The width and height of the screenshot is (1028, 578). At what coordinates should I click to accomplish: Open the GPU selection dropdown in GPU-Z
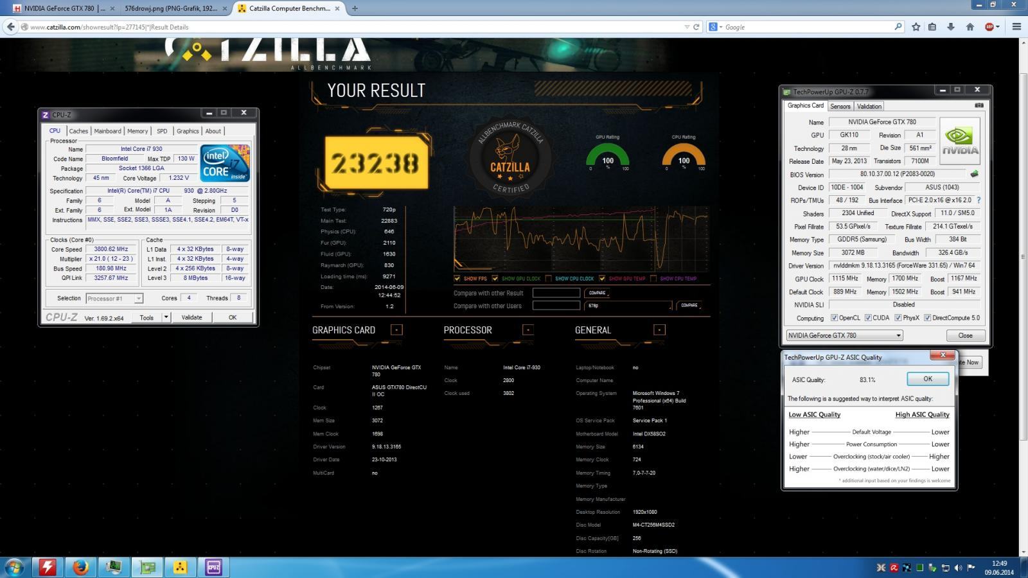click(844, 335)
